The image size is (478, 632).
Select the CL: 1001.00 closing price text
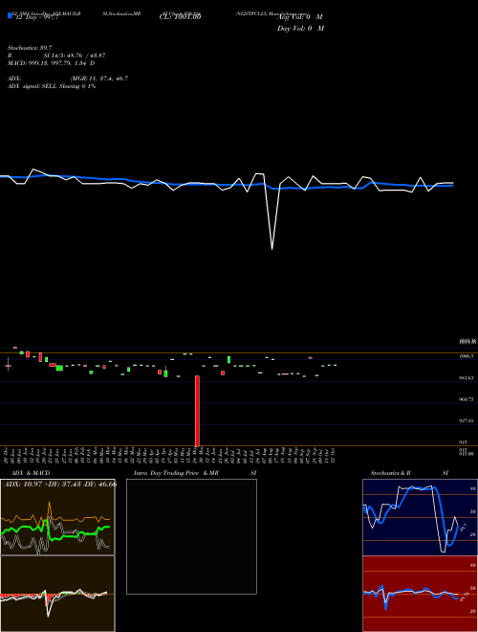pyautogui.click(x=180, y=16)
